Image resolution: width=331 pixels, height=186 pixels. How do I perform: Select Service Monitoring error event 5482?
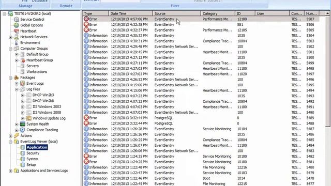point(201,156)
